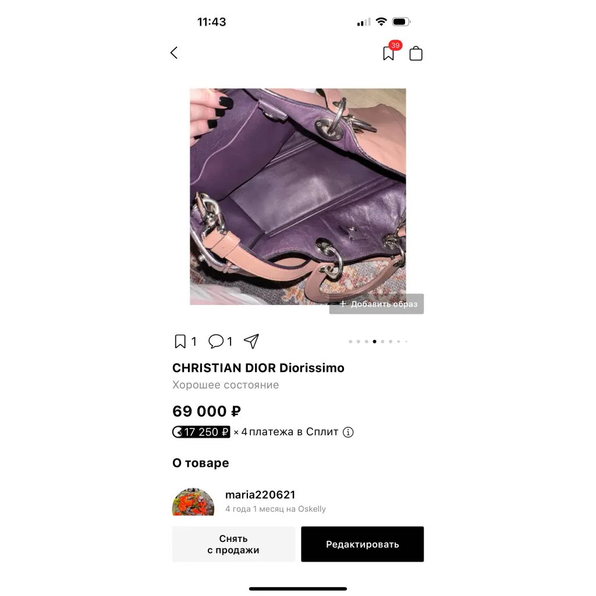Screen dimensions: 596x596
Task: Open the seller's flower avatar
Action: click(x=193, y=502)
